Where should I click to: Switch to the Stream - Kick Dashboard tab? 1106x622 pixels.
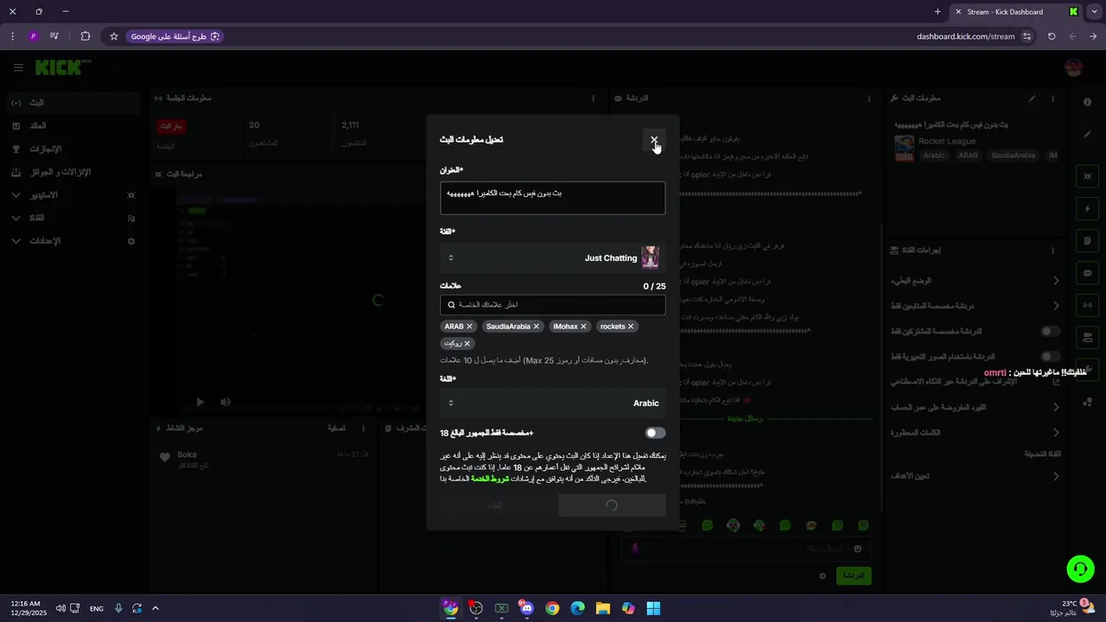(x=1016, y=12)
